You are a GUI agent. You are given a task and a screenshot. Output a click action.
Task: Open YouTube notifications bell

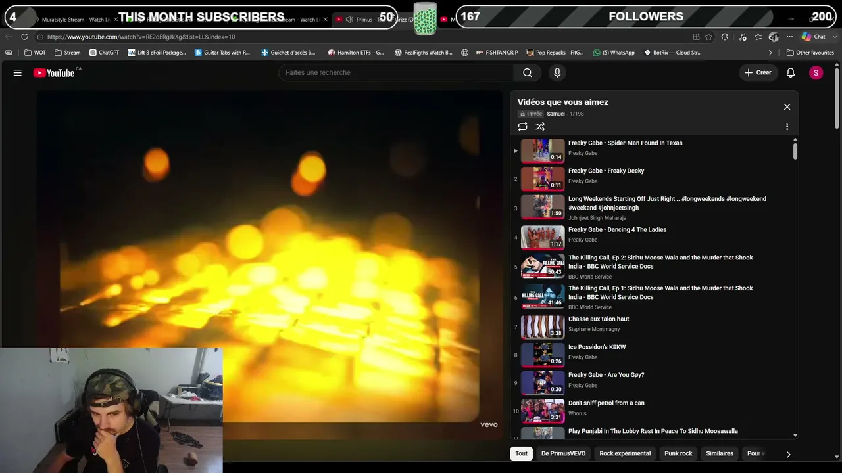[x=791, y=73]
